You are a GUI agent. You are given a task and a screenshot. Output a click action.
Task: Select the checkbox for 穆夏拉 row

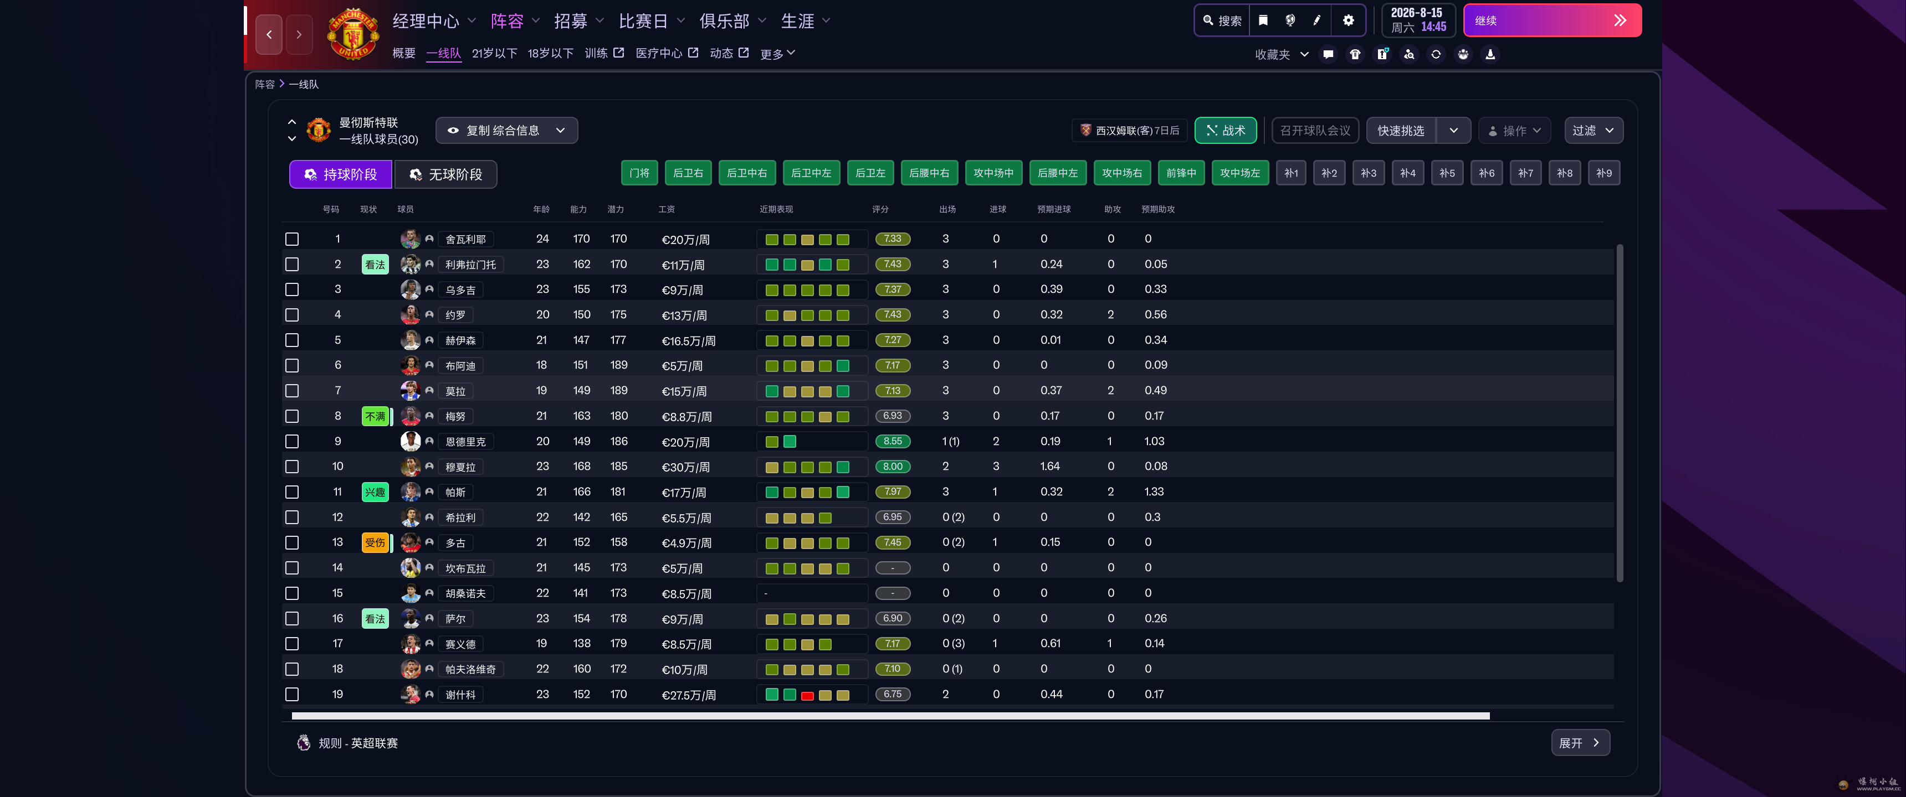point(292,467)
